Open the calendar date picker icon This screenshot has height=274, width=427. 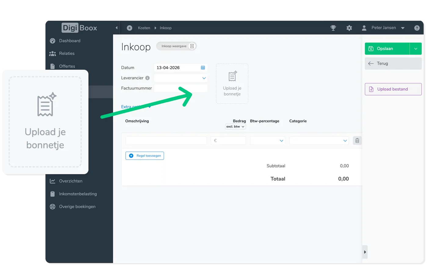click(x=203, y=68)
